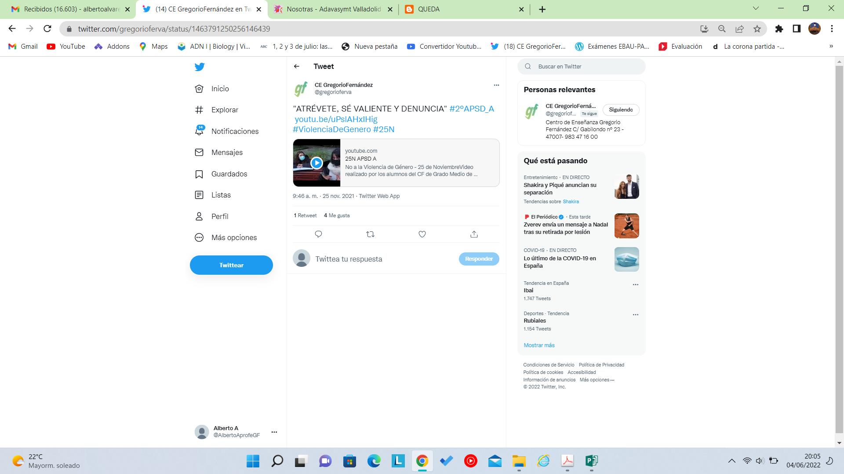Open the youtu.be/uPslAHxlHig link
This screenshot has height=474, width=844.
[x=336, y=119]
